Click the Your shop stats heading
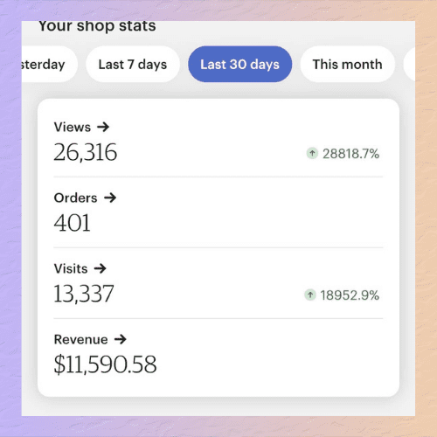 point(97,26)
